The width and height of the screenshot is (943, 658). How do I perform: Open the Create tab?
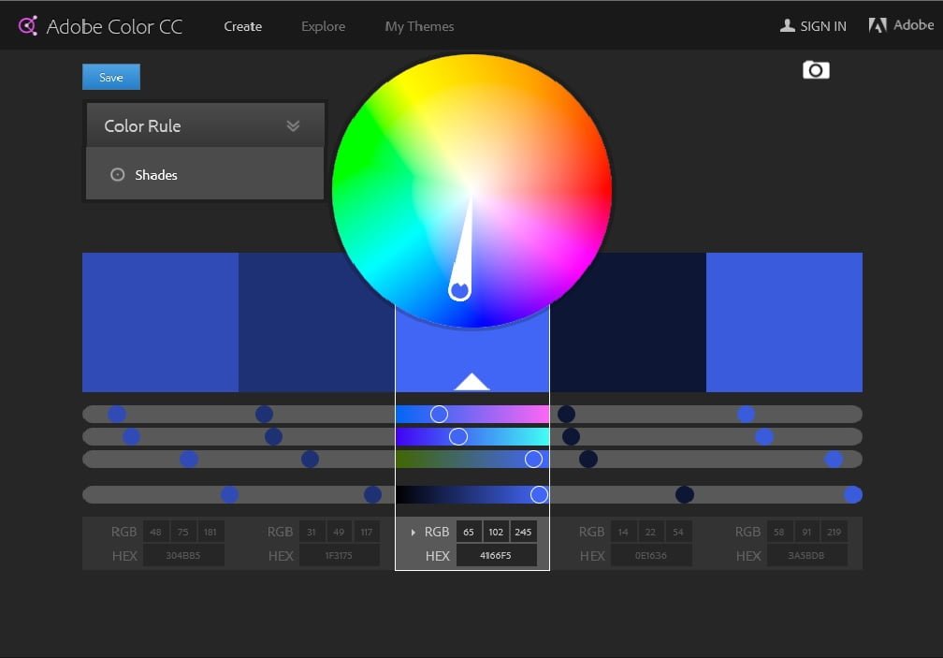pyautogui.click(x=242, y=26)
